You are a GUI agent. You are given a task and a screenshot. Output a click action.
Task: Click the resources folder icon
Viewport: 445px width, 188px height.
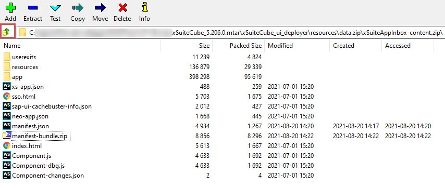click(7, 67)
